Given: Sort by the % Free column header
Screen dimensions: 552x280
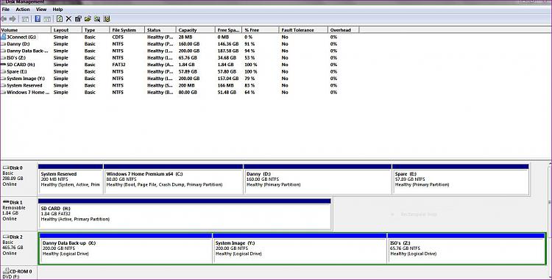Looking at the screenshot, I should pos(260,30).
